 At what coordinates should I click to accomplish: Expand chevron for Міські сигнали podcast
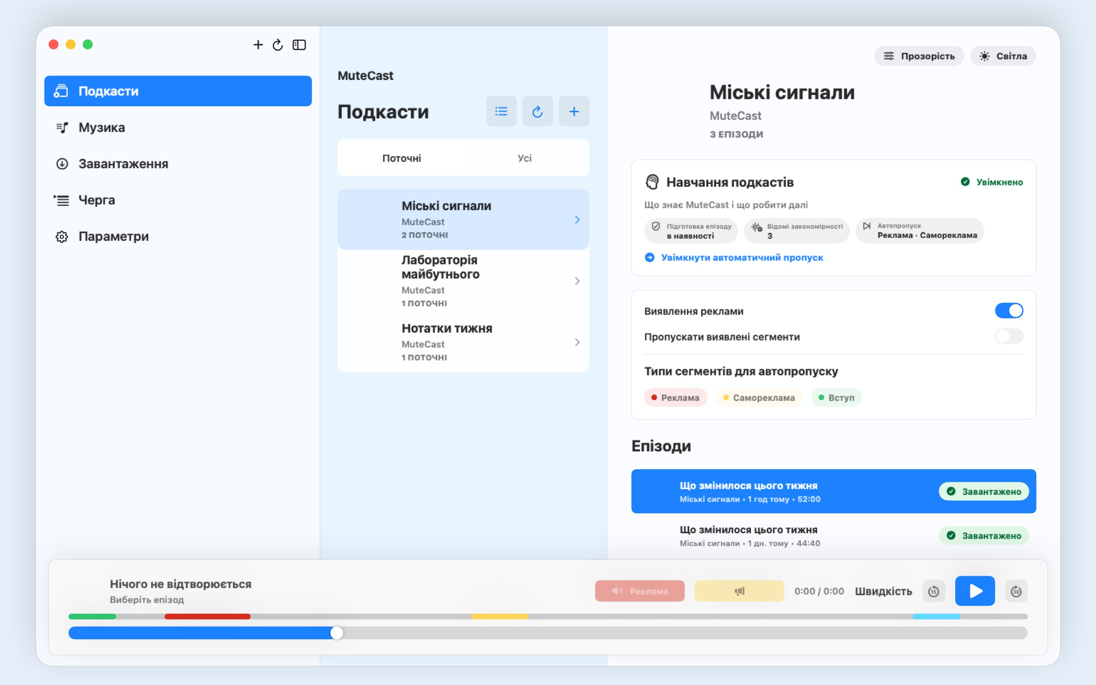coord(577,220)
